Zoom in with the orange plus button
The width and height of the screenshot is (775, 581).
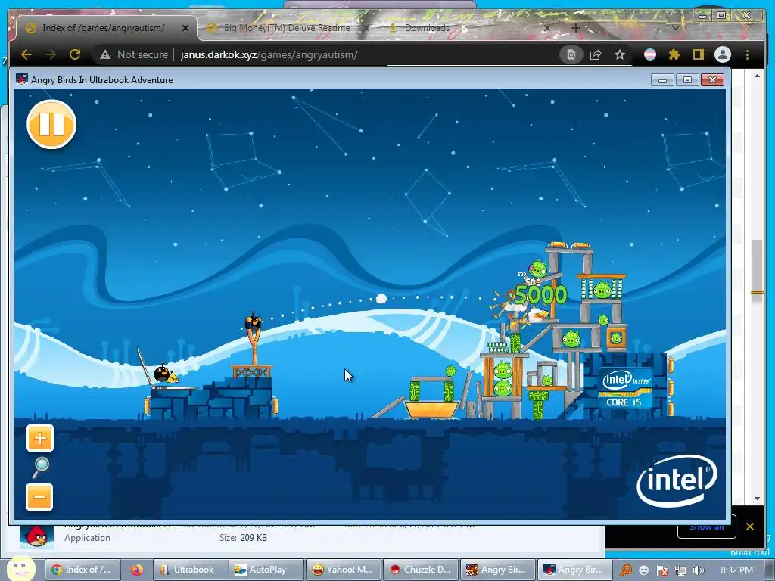coord(40,438)
